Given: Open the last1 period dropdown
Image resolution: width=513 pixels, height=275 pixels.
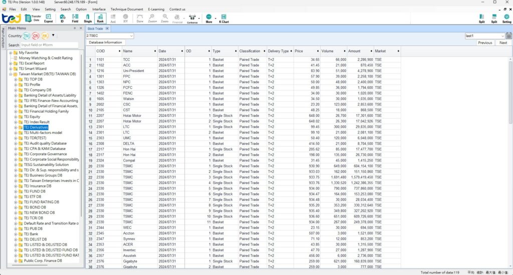Looking at the screenshot, I should click(x=502, y=36).
